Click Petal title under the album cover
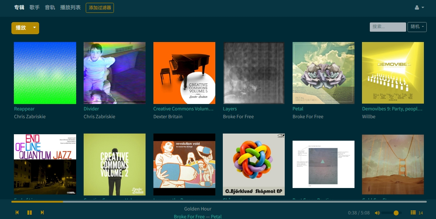This screenshot has height=219, width=436. [x=298, y=109]
